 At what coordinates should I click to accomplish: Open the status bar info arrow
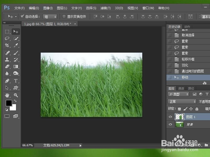[80, 145]
